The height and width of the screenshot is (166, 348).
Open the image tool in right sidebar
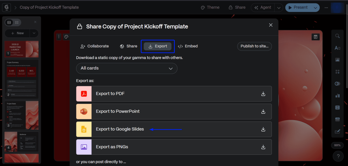pyautogui.click(x=337, y=60)
